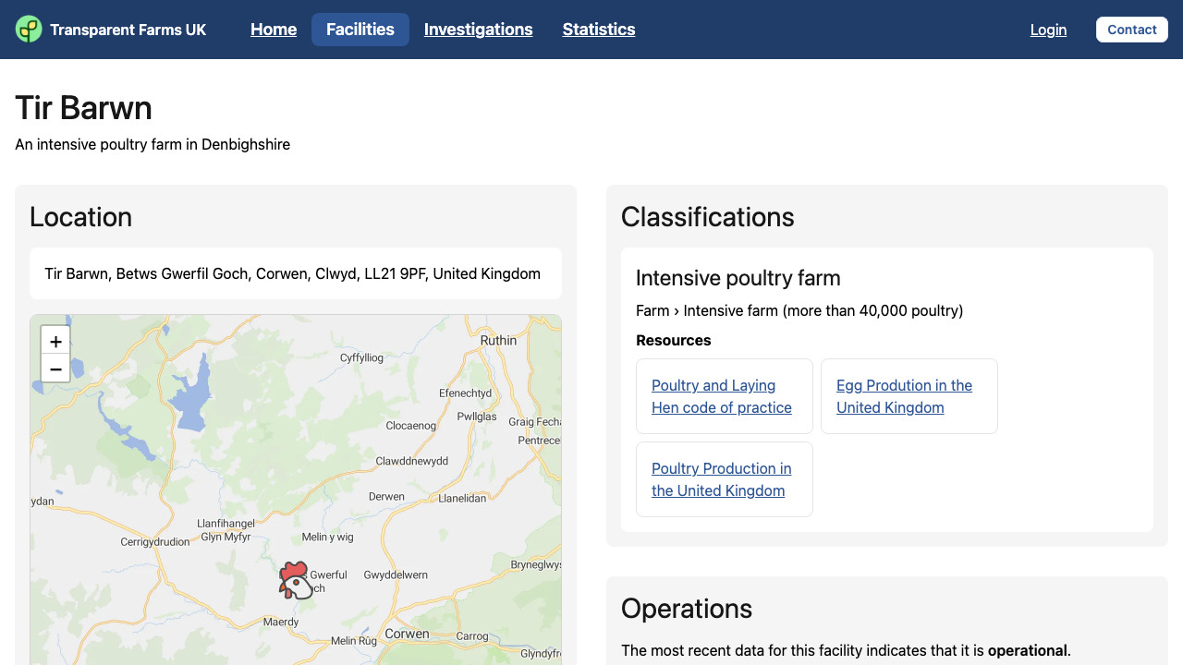The height and width of the screenshot is (665, 1183).
Task: Click Ruthin town label on the map
Action: (x=498, y=341)
